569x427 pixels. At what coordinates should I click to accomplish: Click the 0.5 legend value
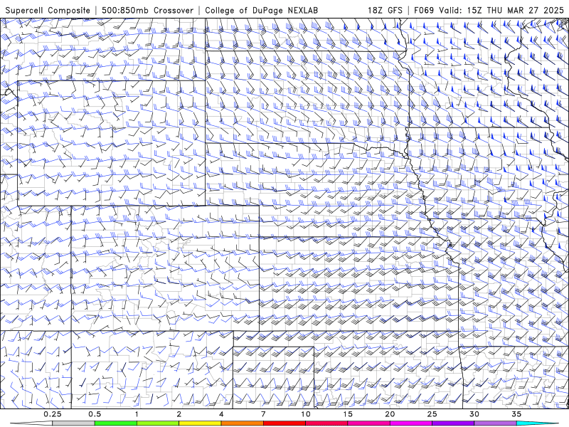[95, 414]
